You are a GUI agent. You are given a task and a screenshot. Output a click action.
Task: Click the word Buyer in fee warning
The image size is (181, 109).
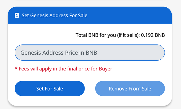[x=105, y=69]
